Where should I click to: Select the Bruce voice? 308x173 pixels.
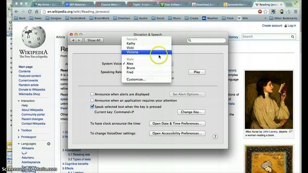point(146,68)
